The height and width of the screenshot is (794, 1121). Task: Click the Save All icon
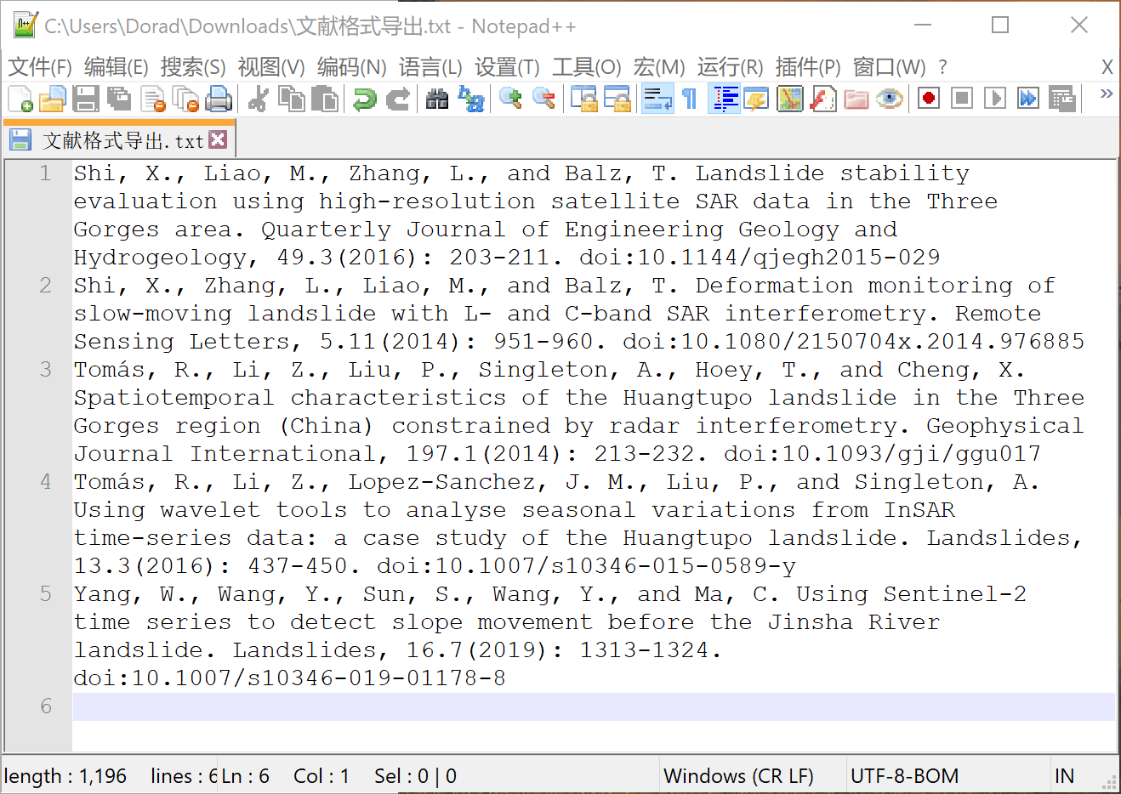119,99
